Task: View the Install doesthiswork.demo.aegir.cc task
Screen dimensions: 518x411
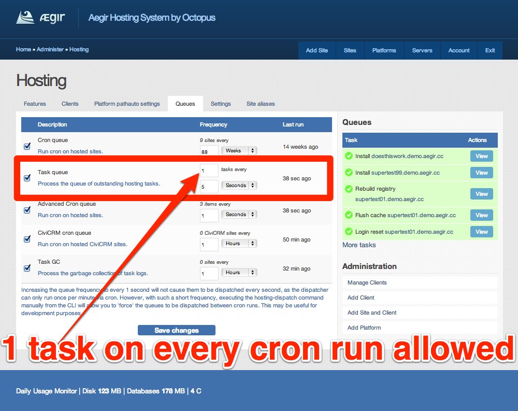Action: 482,156
